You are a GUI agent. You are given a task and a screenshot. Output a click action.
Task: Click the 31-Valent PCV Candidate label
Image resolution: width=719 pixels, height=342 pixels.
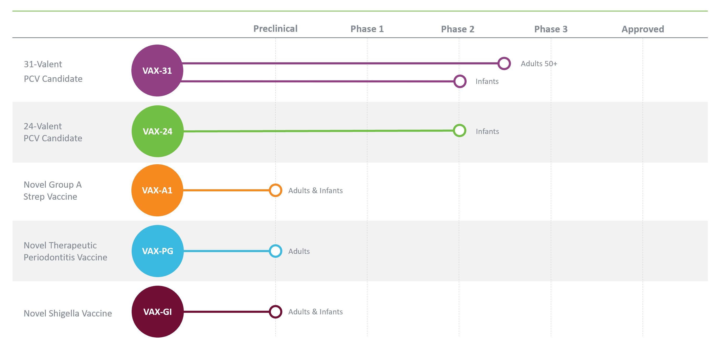(x=53, y=71)
